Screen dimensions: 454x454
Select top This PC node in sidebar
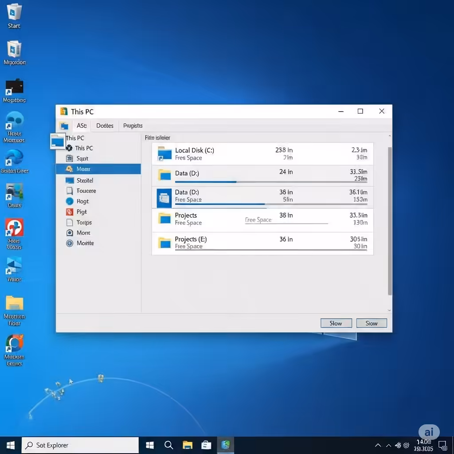(74, 138)
